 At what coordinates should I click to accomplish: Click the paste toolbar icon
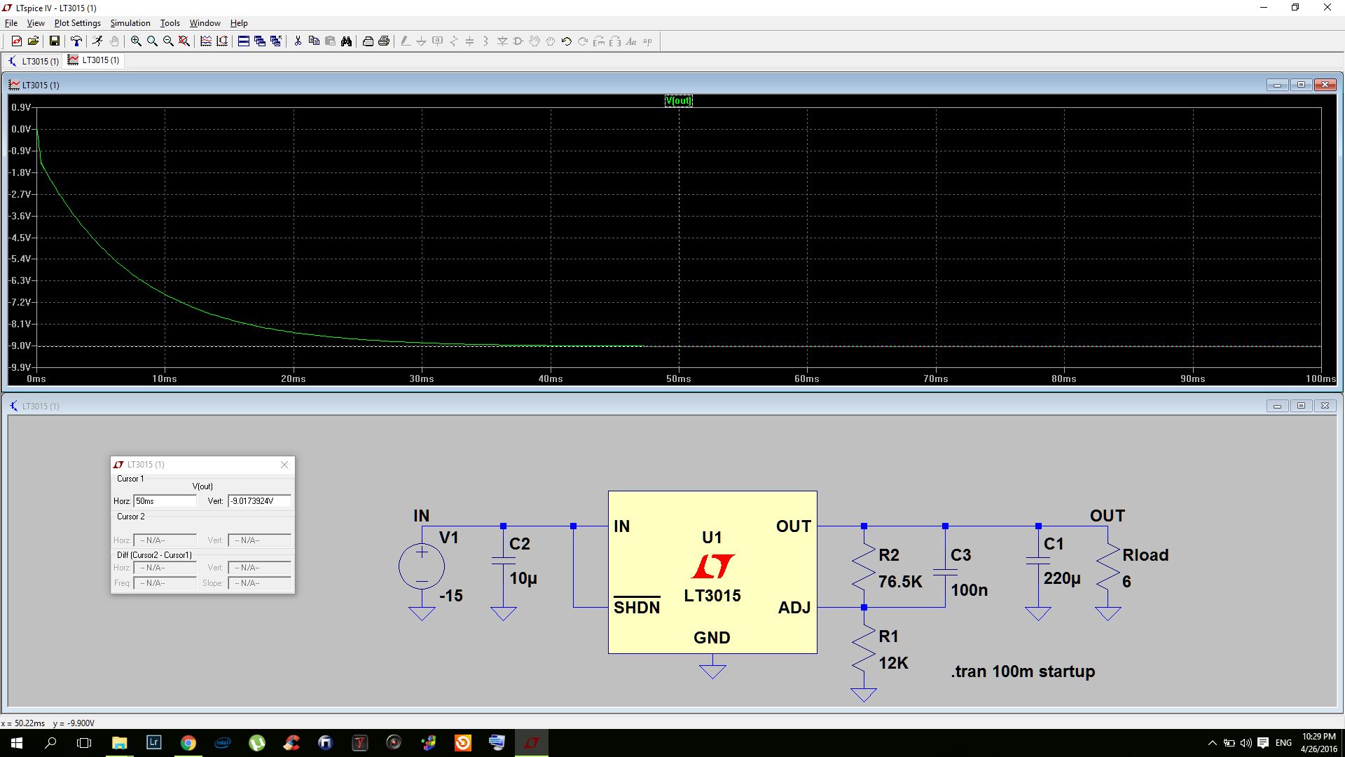pyautogui.click(x=330, y=41)
